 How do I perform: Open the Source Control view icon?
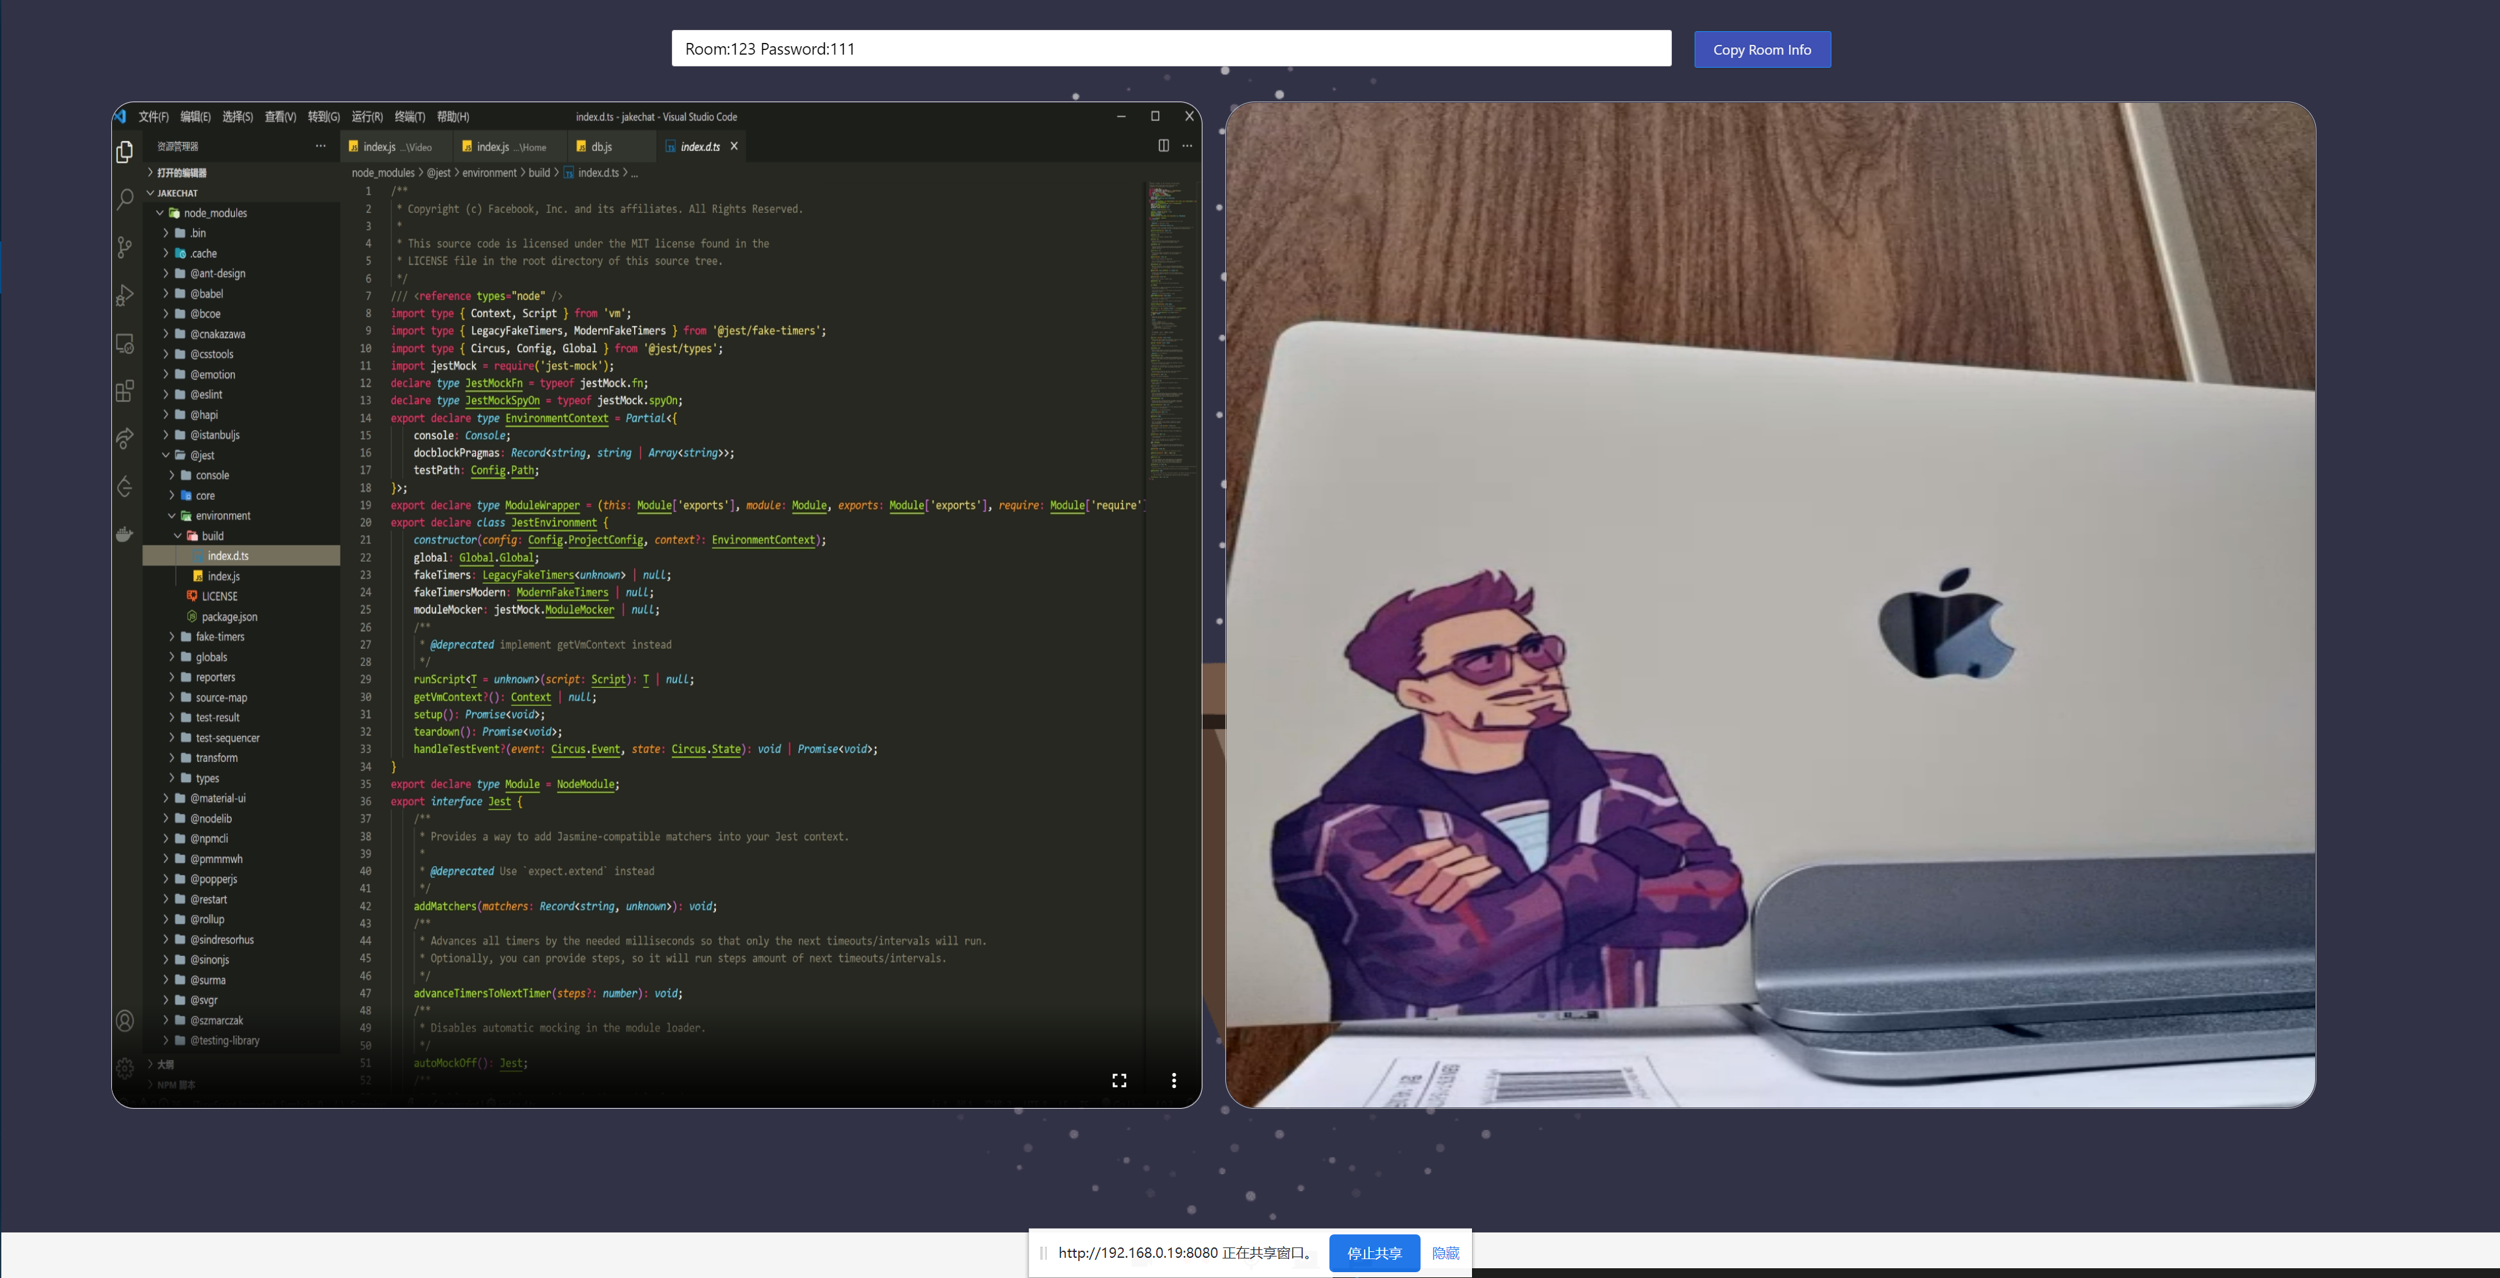point(124,247)
